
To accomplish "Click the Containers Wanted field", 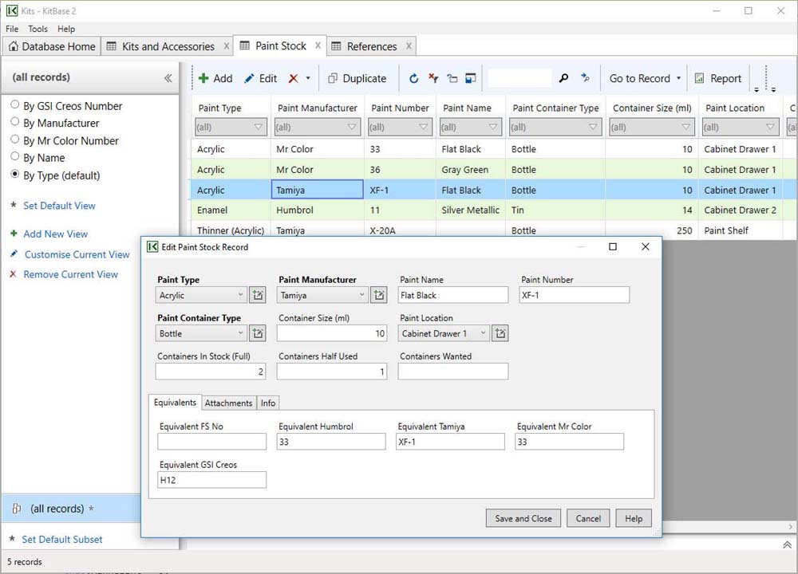I will [x=453, y=372].
